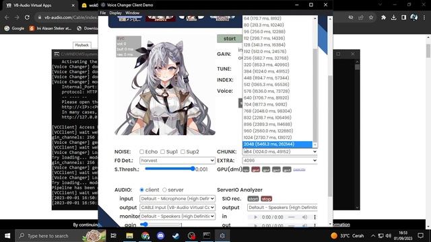Select the gpu0 device button
The height and width of the screenshot is (242, 431).
(256, 169)
